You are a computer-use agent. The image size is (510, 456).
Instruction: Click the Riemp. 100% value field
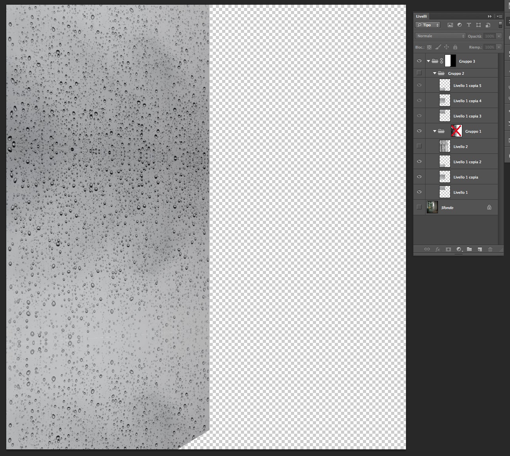tap(490, 47)
